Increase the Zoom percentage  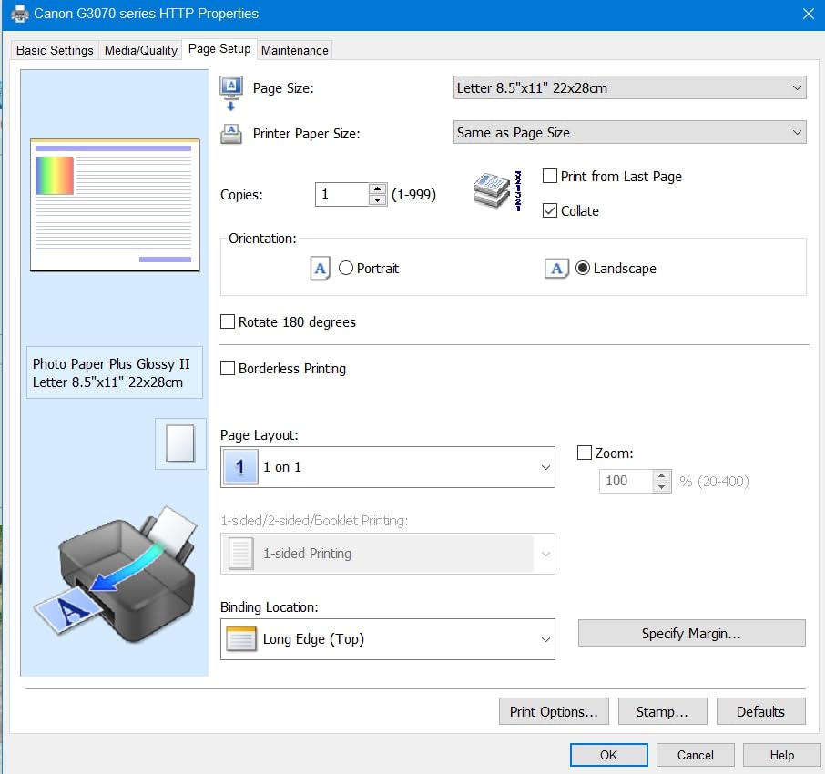point(661,475)
